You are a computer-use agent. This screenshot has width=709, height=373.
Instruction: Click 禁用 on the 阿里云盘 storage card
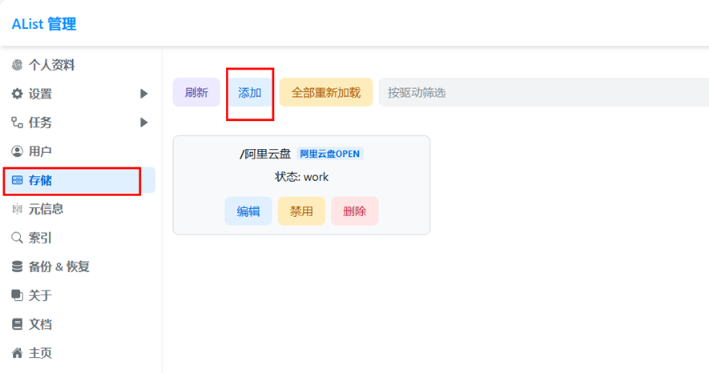pos(301,211)
